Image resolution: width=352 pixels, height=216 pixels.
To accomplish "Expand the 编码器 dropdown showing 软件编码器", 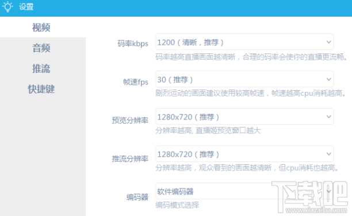I will (244, 191).
